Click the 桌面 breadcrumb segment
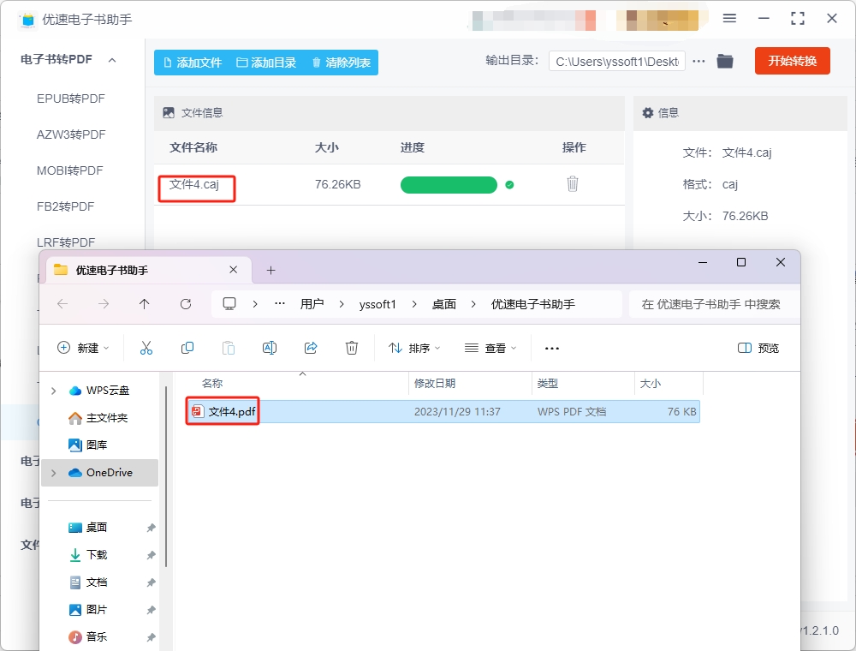Screen dimensions: 856x651 click(x=443, y=304)
